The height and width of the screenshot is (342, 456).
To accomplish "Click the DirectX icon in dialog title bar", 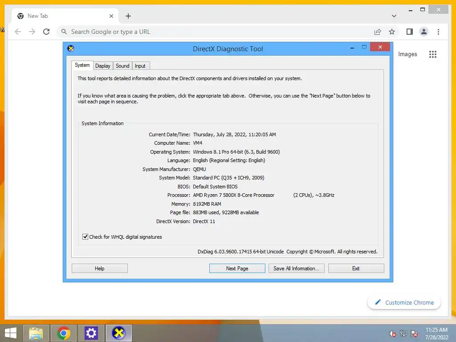I will [x=71, y=49].
